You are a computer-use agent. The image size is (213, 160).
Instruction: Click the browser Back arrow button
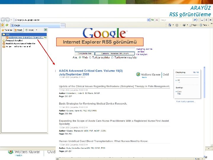click(3, 20)
